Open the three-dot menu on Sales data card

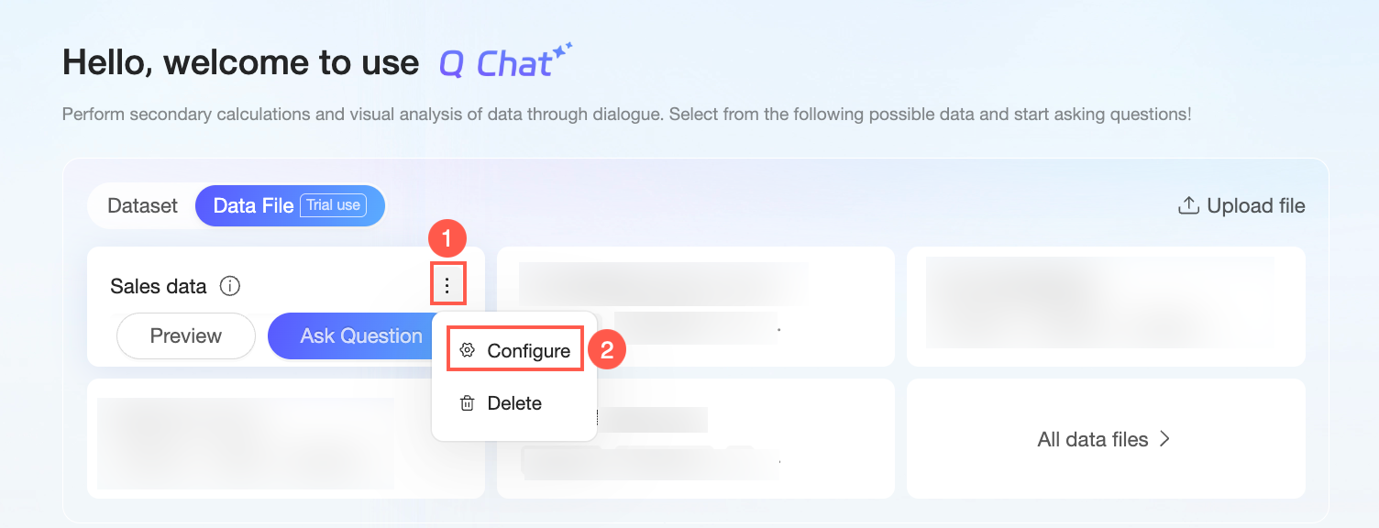tap(447, 286)
